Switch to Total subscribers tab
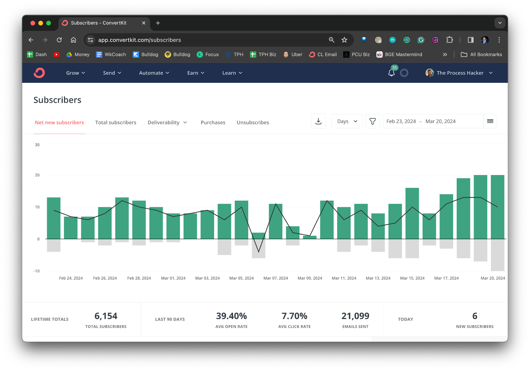This screenshot has width=530, height=371. coord(116,123)
